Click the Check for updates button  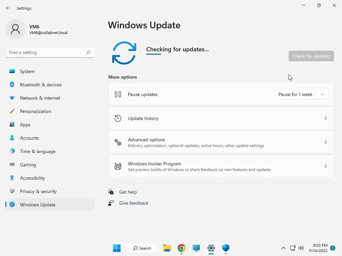311,56
